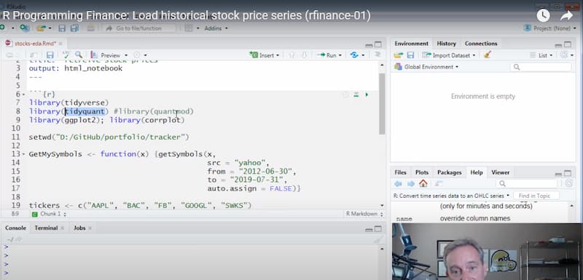Collapse the code chunk at line 6

point(23,95)
